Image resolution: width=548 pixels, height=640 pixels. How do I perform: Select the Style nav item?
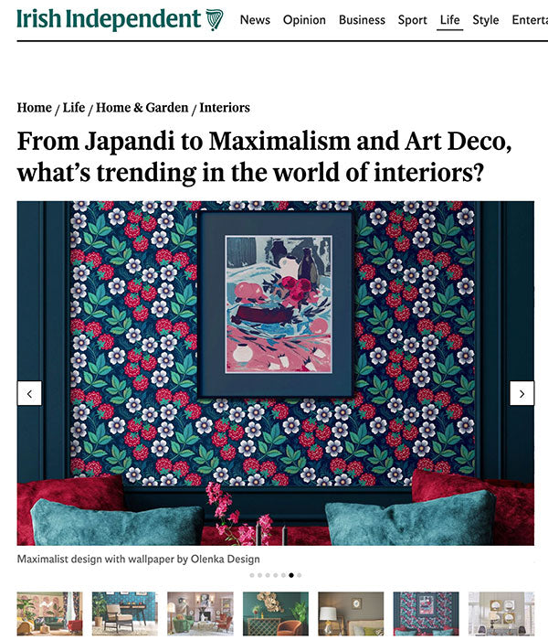[x=486, y=19]
